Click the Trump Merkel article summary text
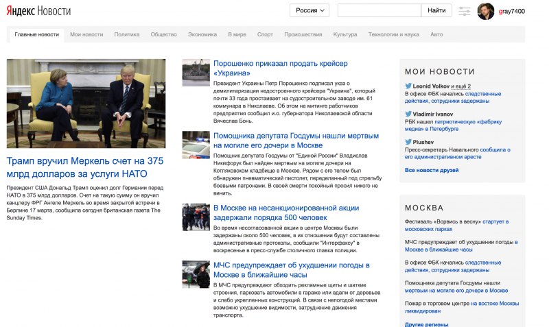Viewport: 549px width, 327px height. pyautogui.click(x=85, y=203)
